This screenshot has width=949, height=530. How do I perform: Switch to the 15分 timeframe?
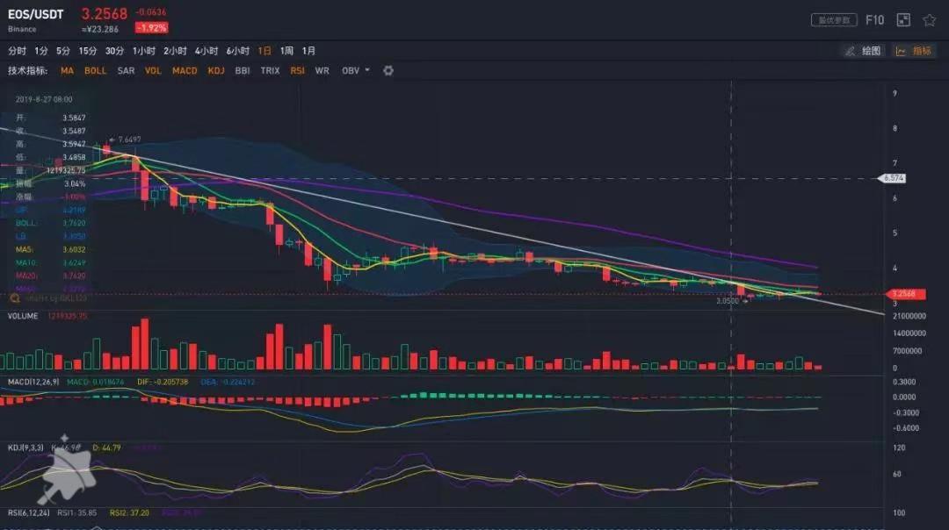point(88,51)
